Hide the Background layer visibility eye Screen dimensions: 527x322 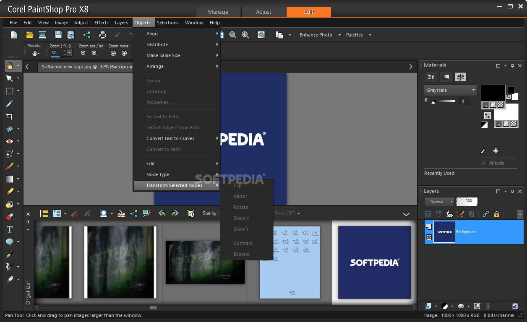point(429,237)
